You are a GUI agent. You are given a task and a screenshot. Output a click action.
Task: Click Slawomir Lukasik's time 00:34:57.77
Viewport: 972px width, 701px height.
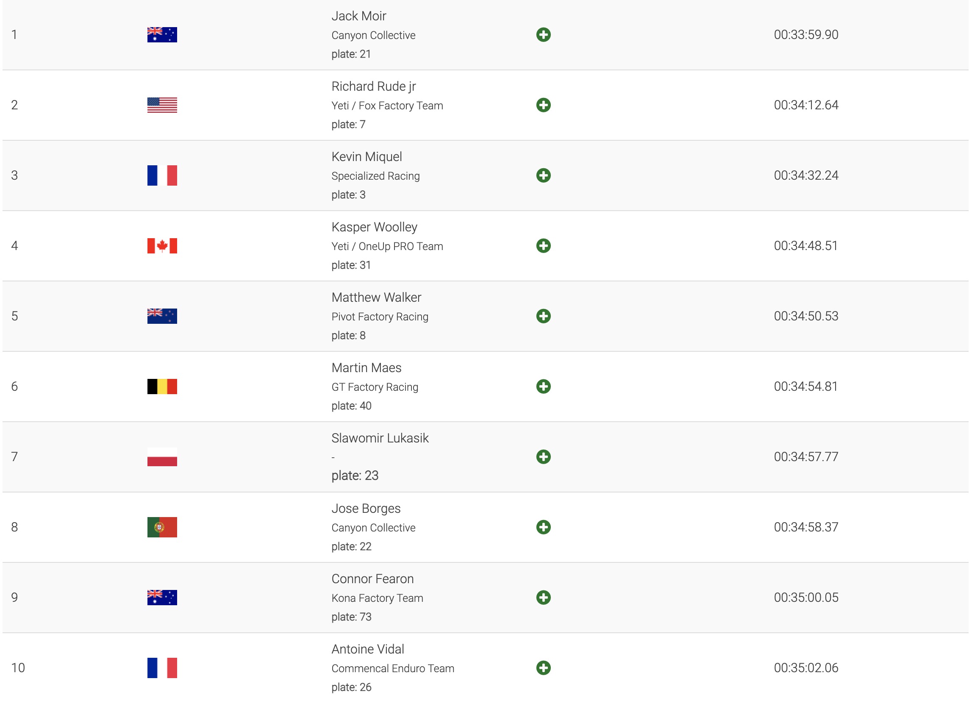(806, 456)
